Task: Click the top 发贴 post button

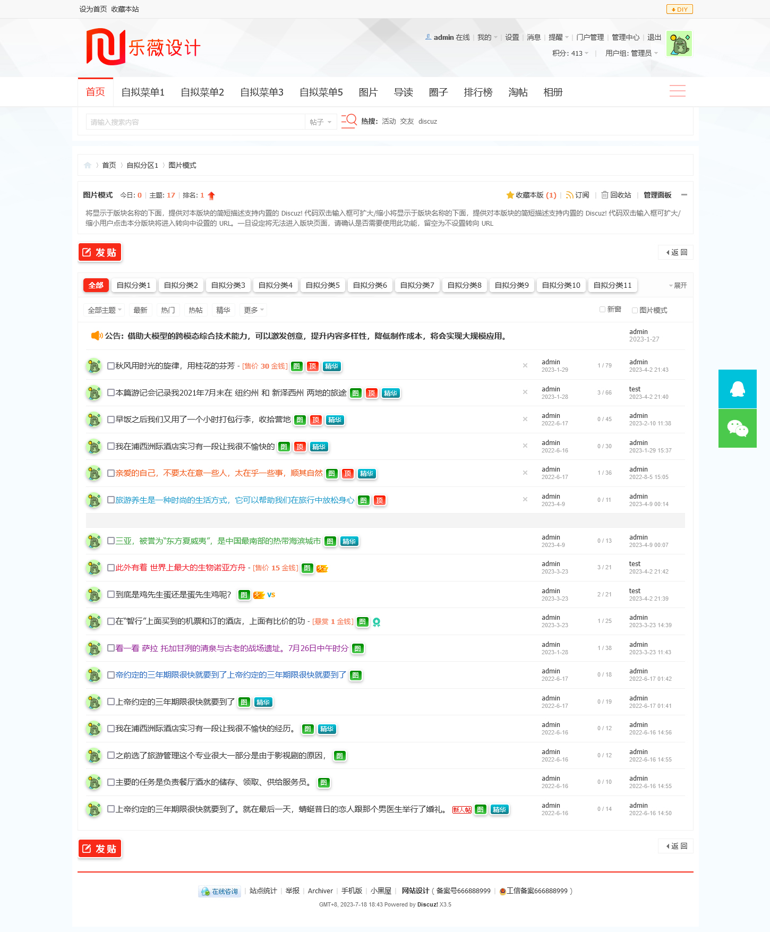Action: [100, 252]
